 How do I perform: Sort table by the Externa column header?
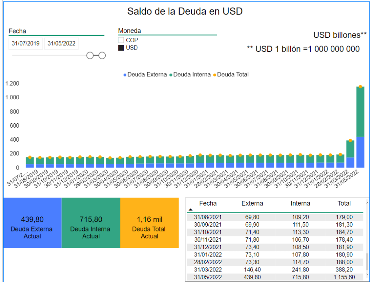[252, 203]
